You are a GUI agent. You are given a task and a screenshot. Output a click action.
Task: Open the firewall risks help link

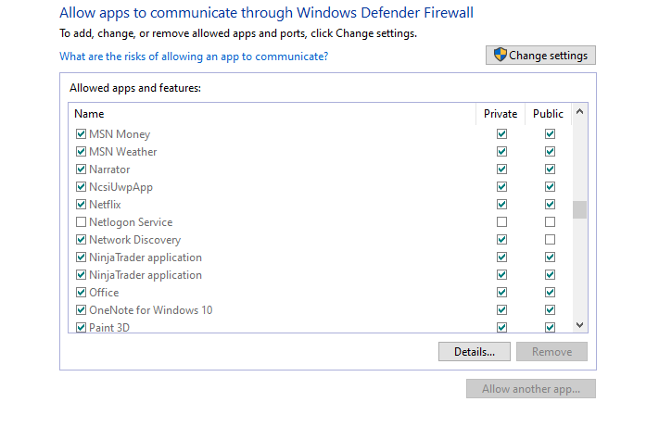(x=194, y=57)
